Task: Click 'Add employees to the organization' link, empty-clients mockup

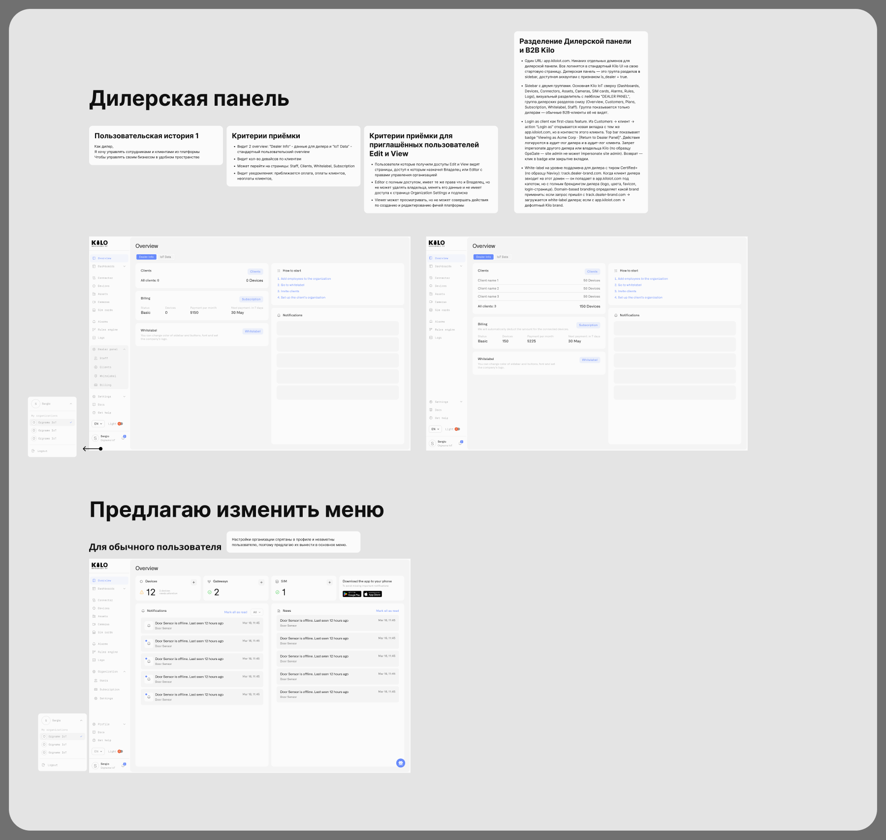Action: click(x=304, y=279)
